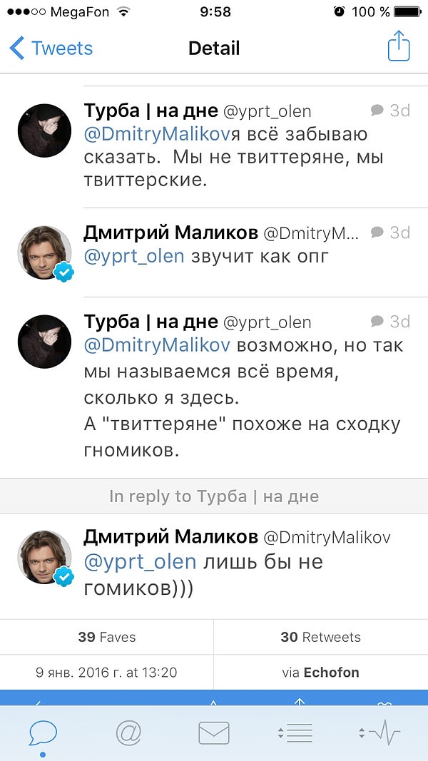Tap the share icon in the top bar

click(399, 46)
